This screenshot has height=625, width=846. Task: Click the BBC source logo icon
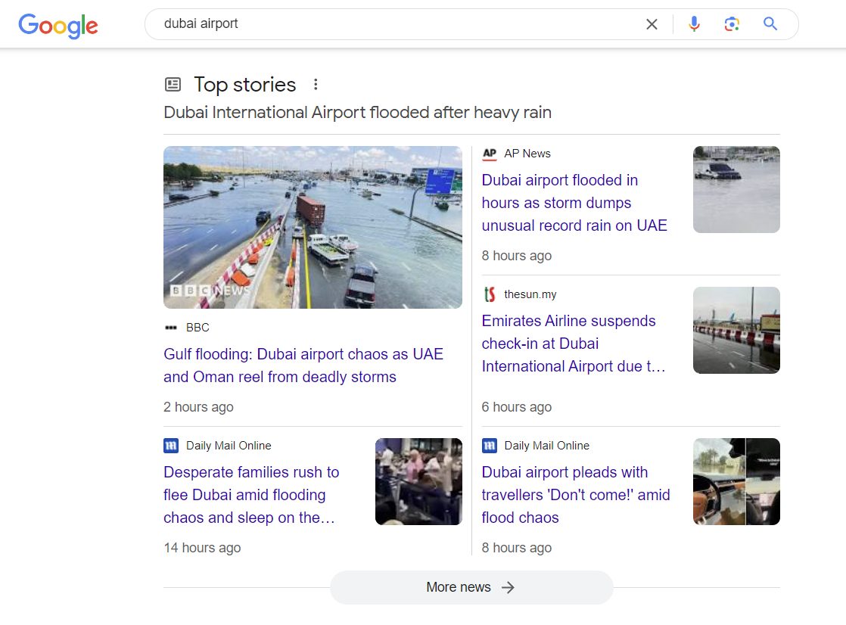tap(171, 328)
